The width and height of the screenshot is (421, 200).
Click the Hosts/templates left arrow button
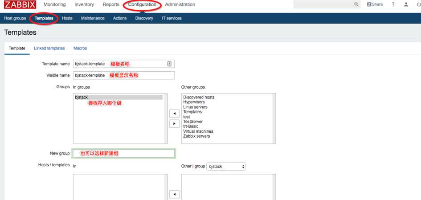pyautogui.click(x=175, y=194)
